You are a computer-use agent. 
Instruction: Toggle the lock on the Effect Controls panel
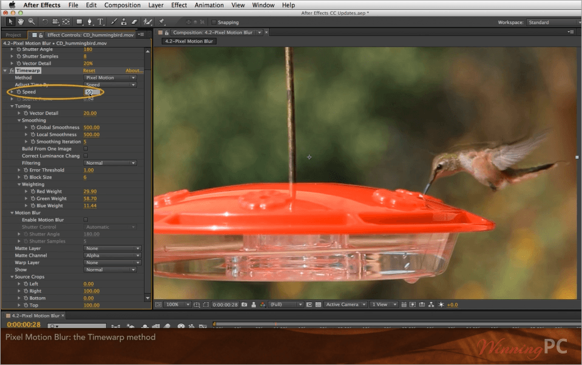[x=41, y=35]
